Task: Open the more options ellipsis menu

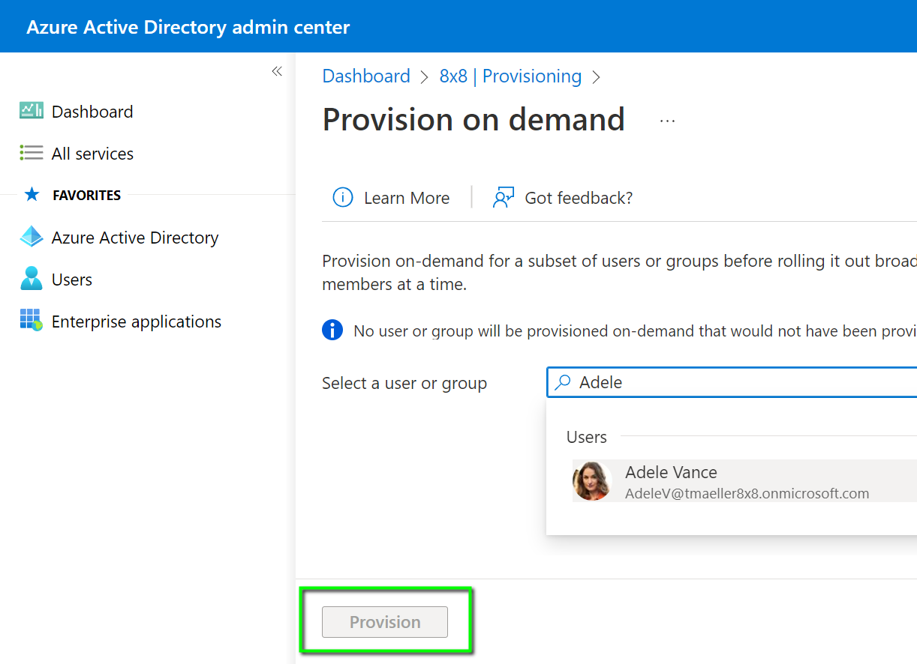Action: pyautogui.click(x=667, y=121)
